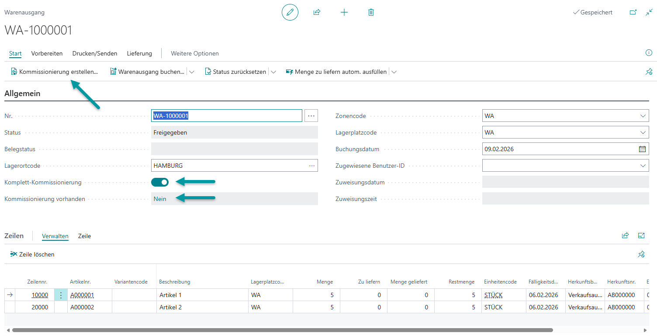Switch to the Vorbereiten tab
This screenshot has width=657, height=336.
pos(47,53)
